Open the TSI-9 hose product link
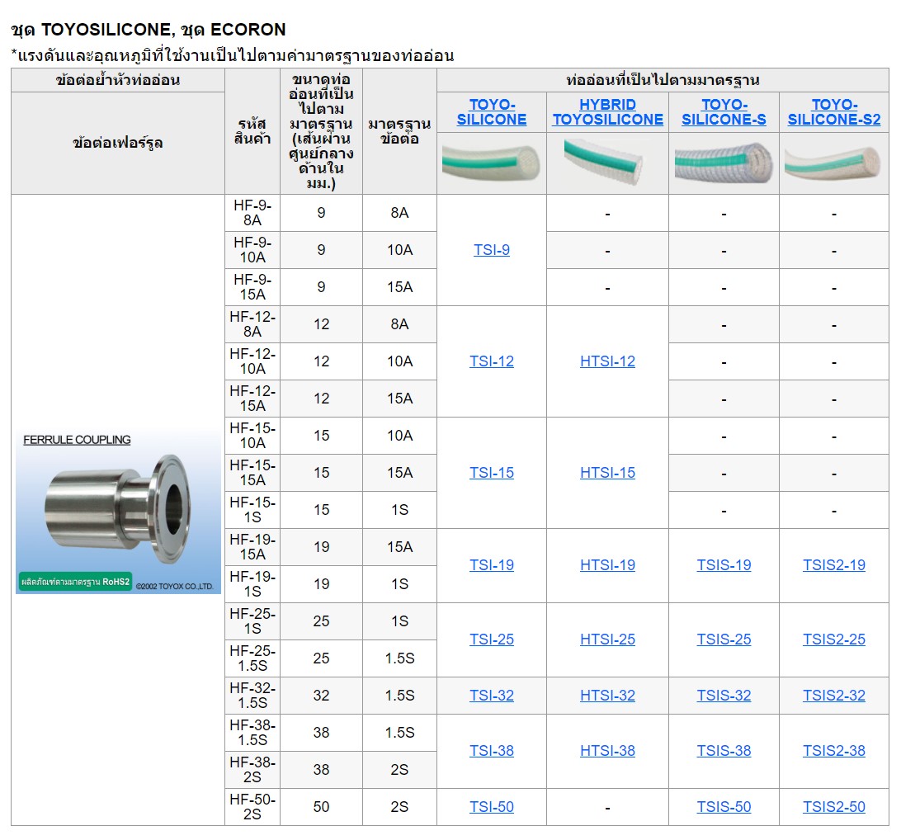The width and height of the screenshot is (901, 840). 491,249
